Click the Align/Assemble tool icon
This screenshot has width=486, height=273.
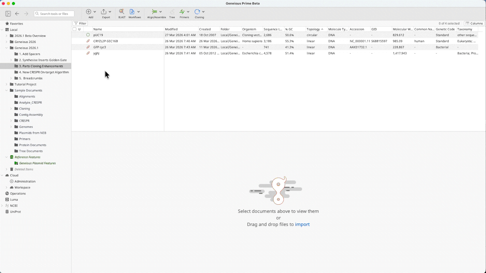[154, 12]
